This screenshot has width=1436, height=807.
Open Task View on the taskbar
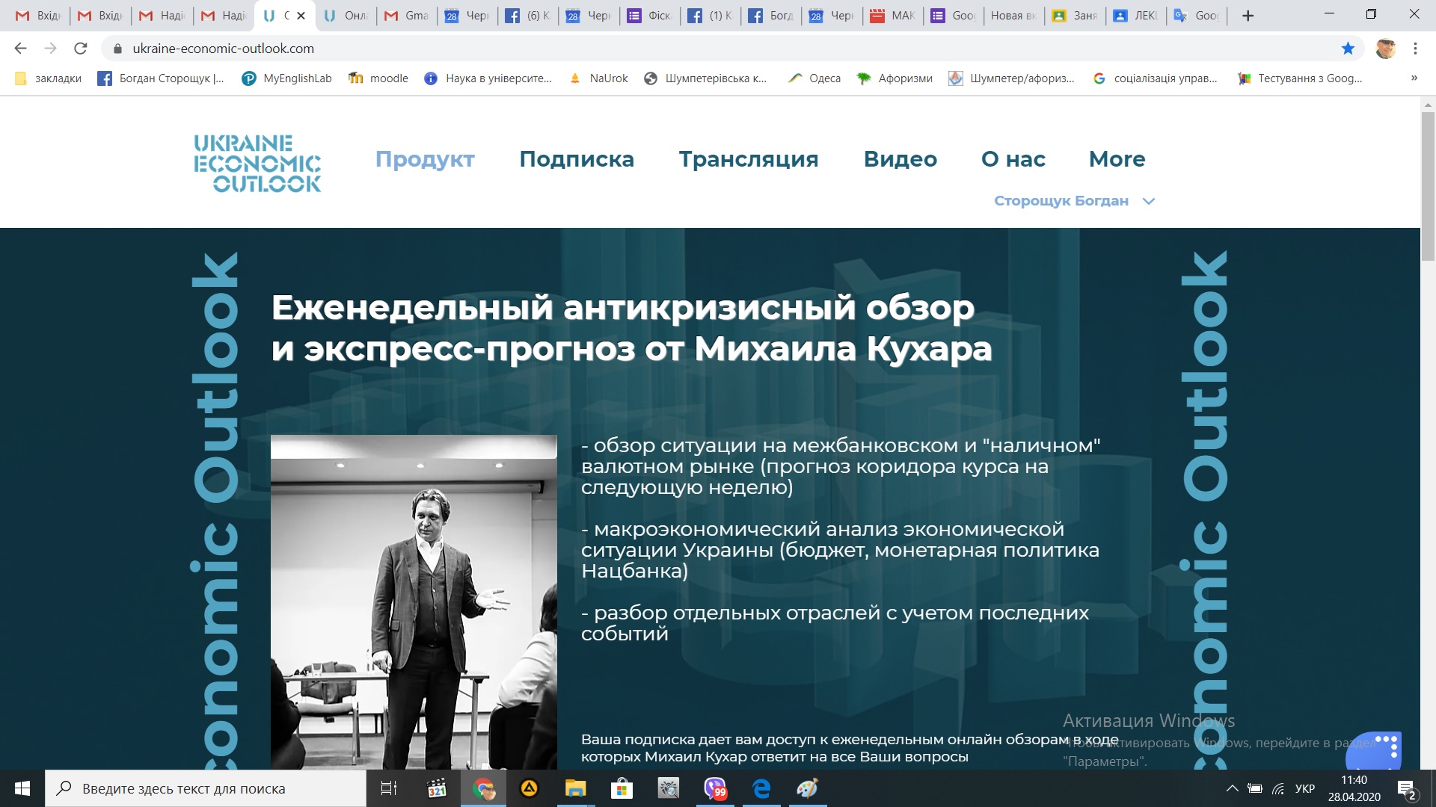pos(389,788)
